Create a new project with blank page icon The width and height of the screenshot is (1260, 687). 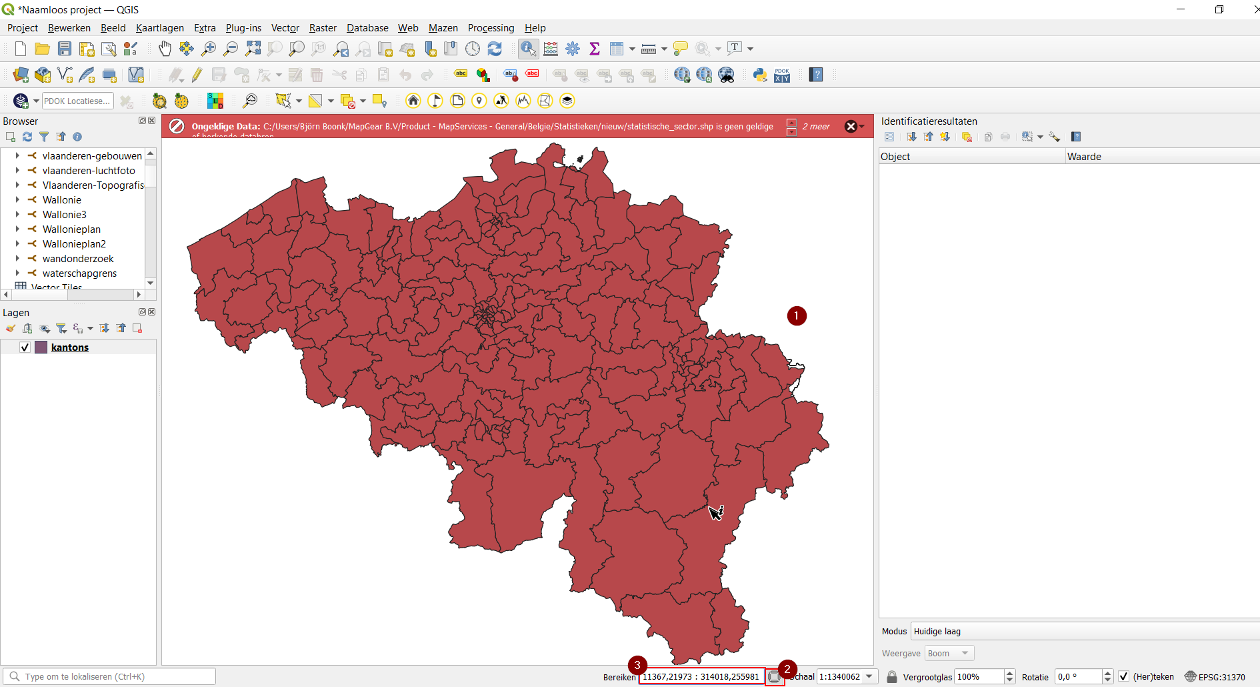click(20, 49)
